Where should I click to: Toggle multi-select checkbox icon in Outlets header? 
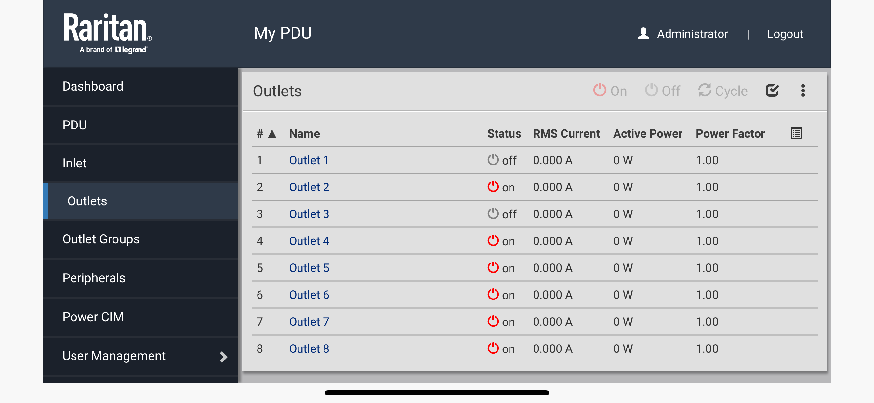coord(772,91)
